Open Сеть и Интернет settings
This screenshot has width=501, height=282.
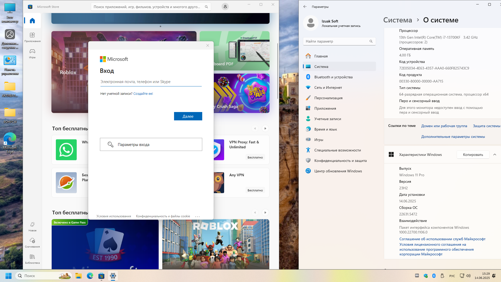point(339,87)
